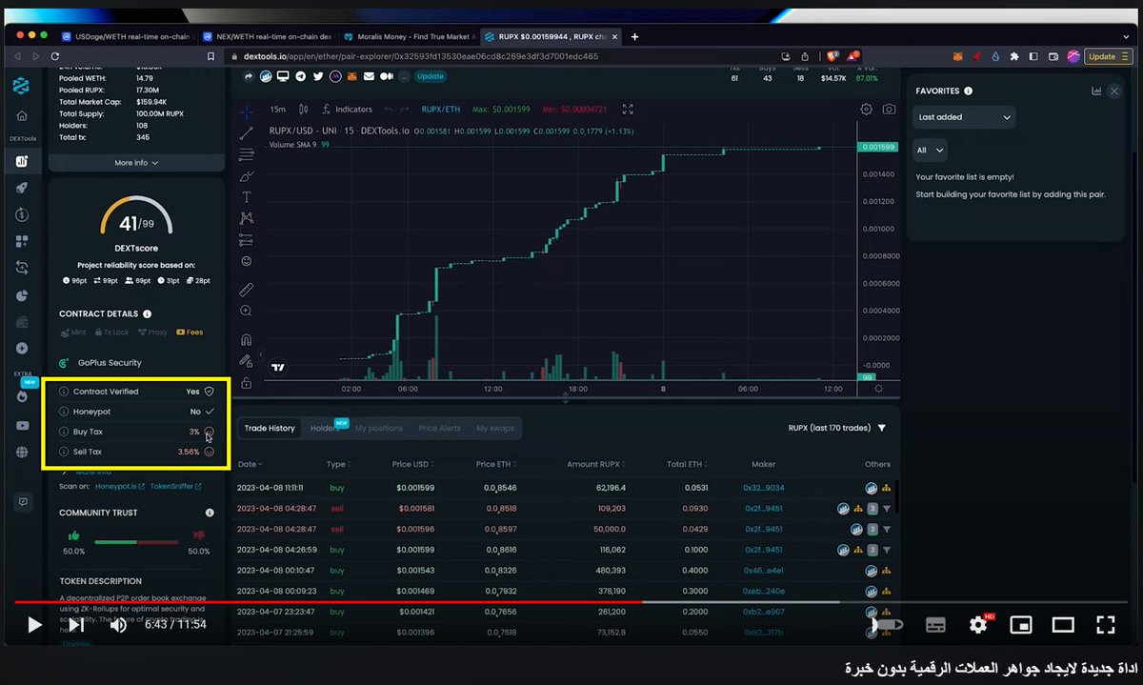Switch to the Trade History tab
The height and width of the screenshot is (685, 1143).
click(x=270, y=428)
